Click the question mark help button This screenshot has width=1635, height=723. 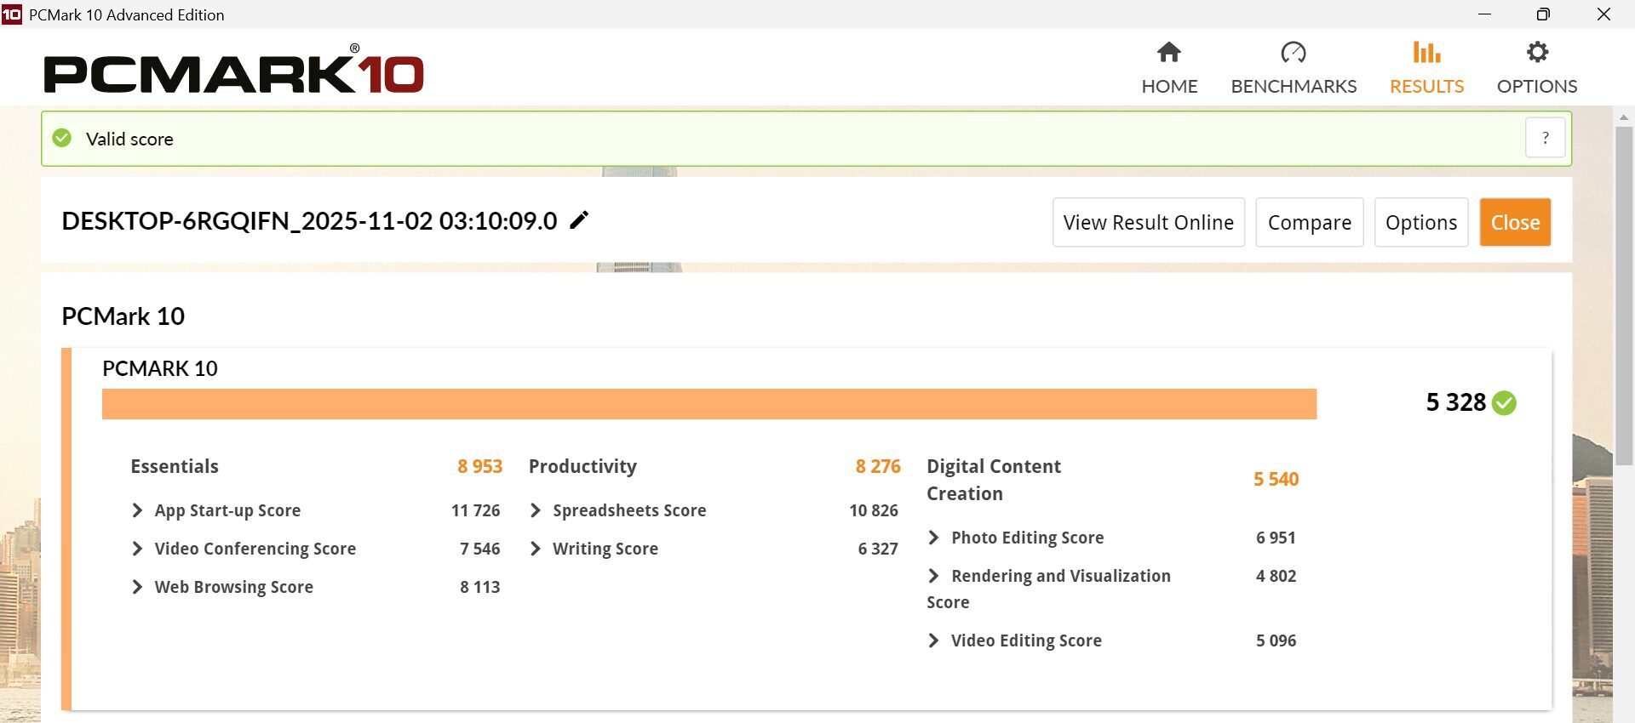(x=1545, y=138)
